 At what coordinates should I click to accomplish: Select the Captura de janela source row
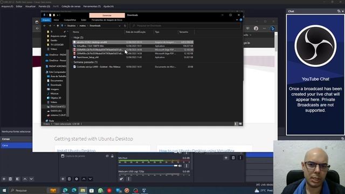click(x=87, y=156)
